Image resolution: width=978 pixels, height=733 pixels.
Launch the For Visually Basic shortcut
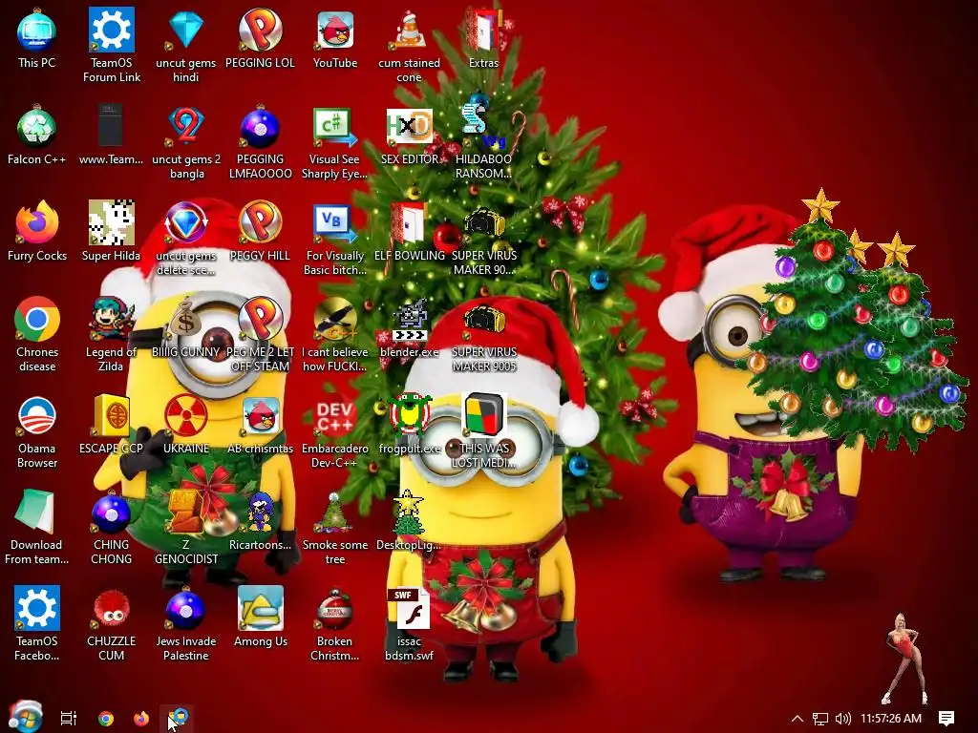click(x=335, y=222)
